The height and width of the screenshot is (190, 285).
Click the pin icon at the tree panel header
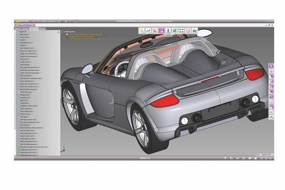pyautogui.click(x=58, y=32)
